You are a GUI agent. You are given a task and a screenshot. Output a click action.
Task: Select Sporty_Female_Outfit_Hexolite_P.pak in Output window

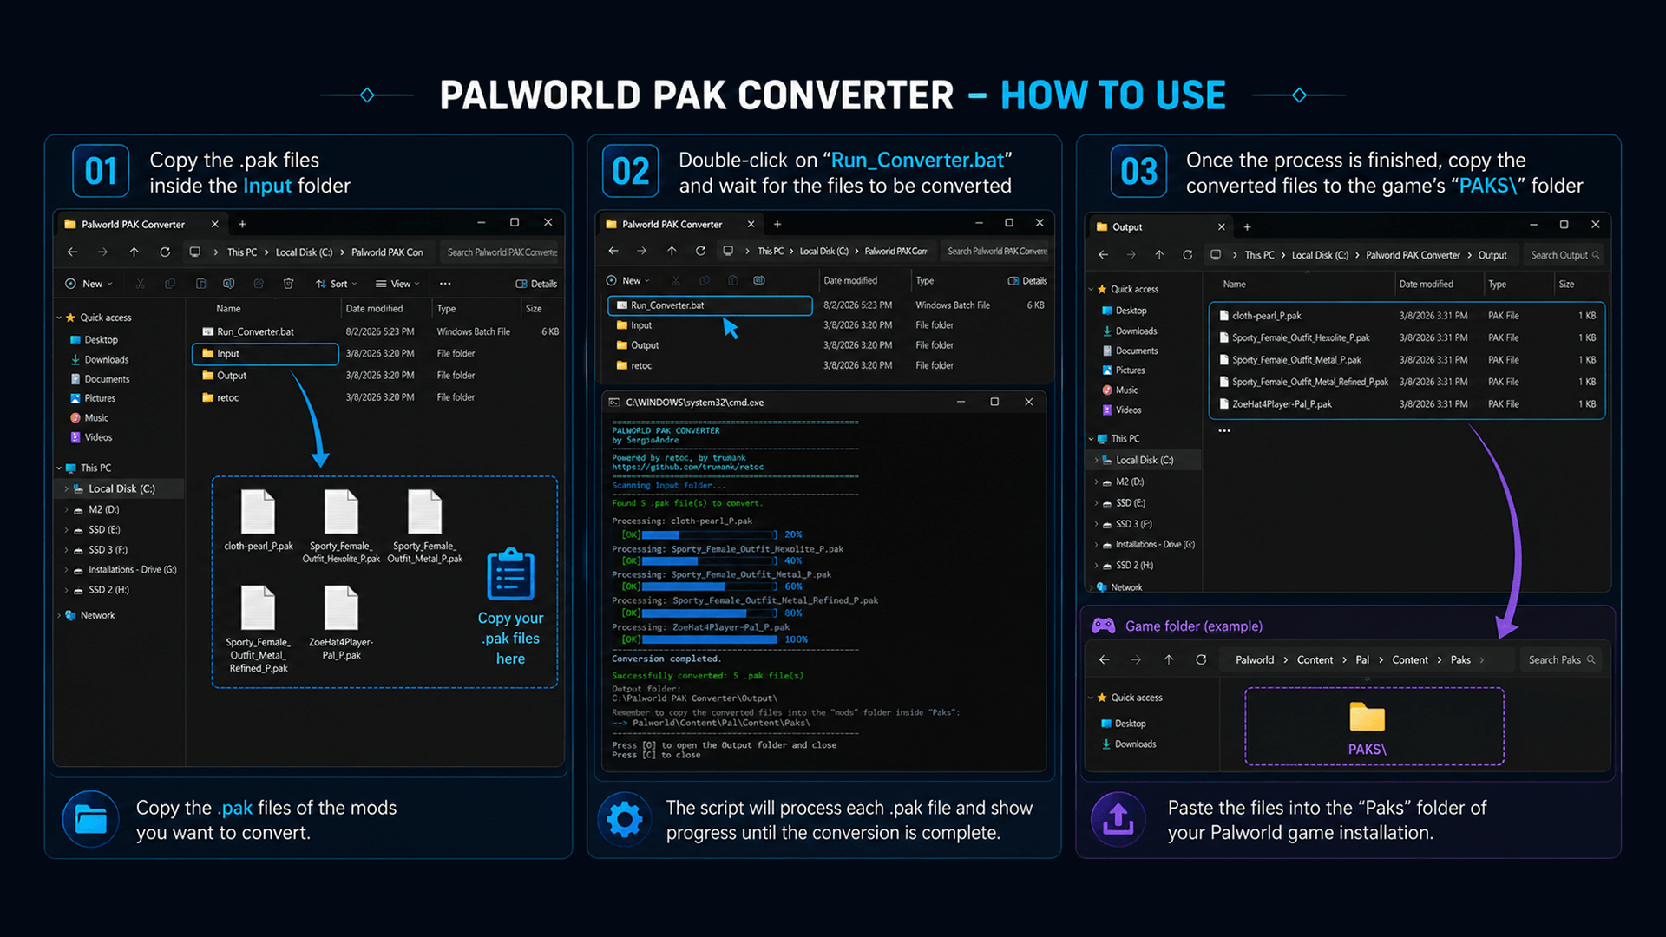tap(1407, 337)
